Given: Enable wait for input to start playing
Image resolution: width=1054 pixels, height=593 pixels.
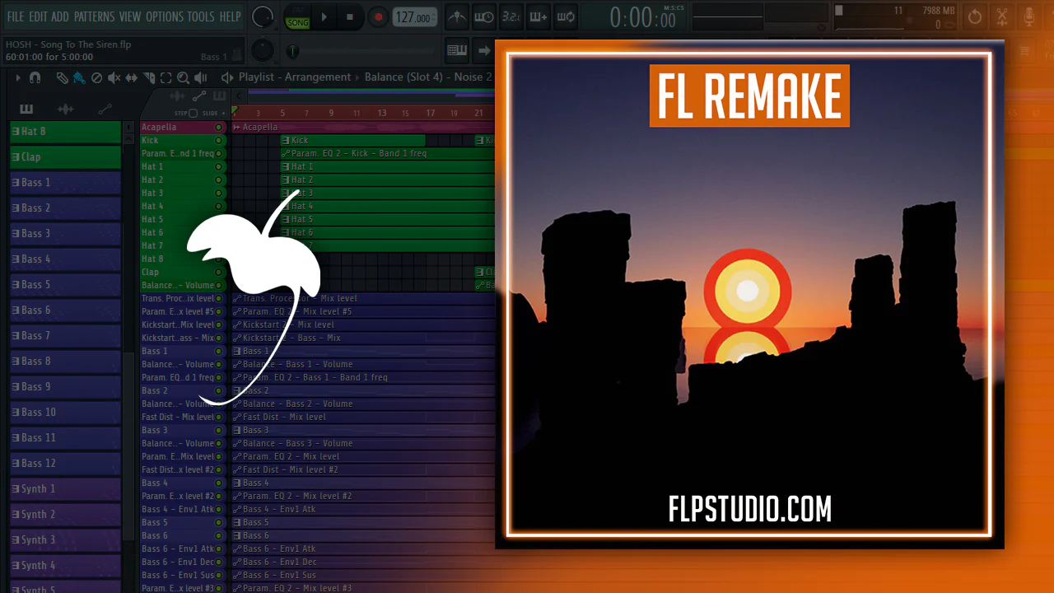Looking at the screenshot, I should click(484, 16).
